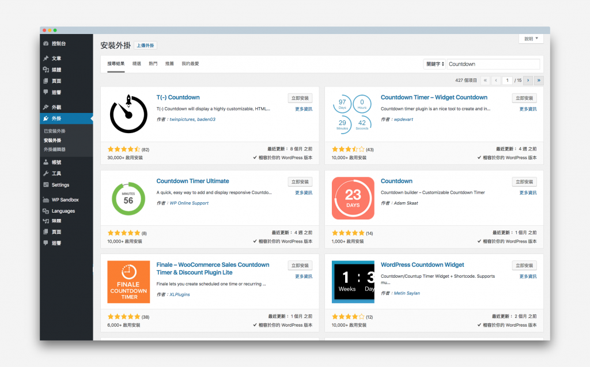Viewport: 590px width, 367px height.
Task: Click the current page number field
Action: click(507, 80)
